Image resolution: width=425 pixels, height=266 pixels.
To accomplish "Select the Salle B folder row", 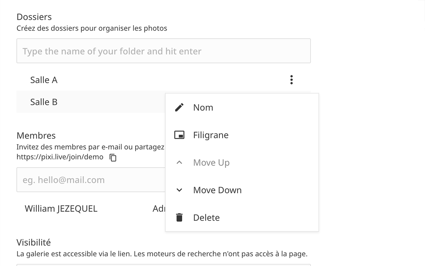I will [x=91, y=102].
